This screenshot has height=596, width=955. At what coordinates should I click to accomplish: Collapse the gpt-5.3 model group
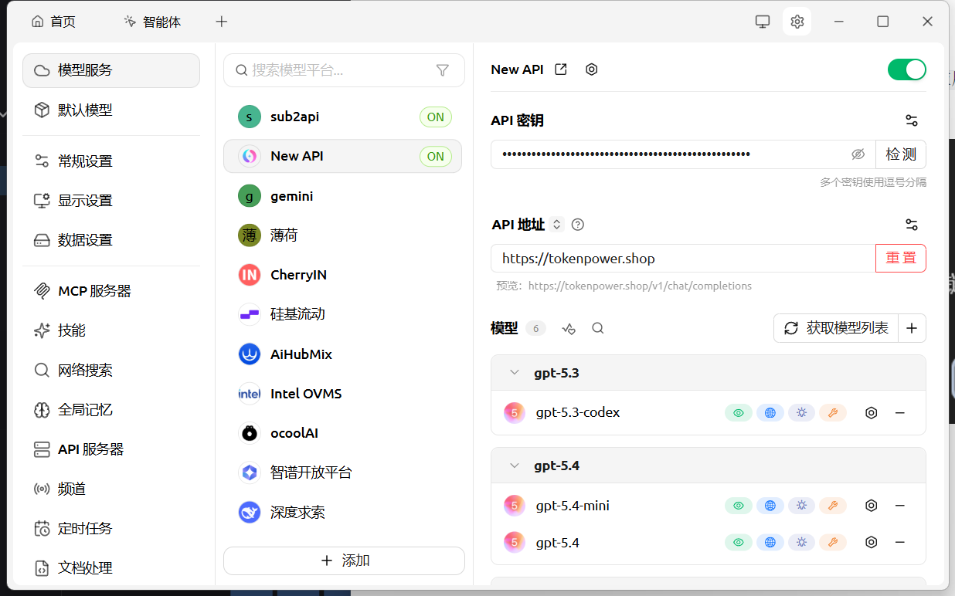(515, 373)
